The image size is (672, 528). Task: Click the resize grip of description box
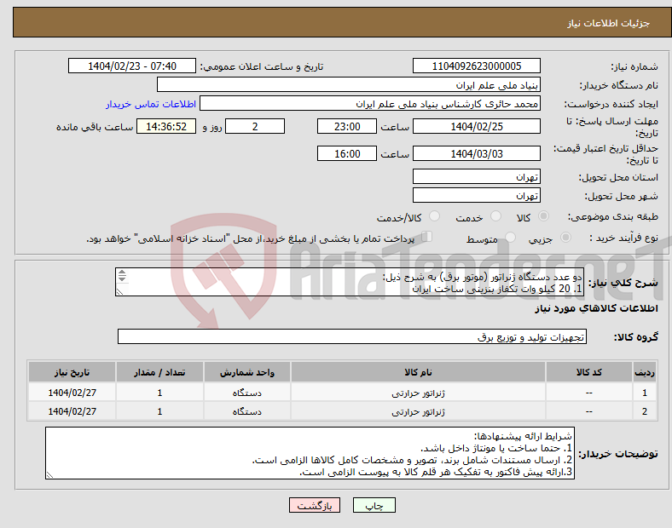(119, 292)
